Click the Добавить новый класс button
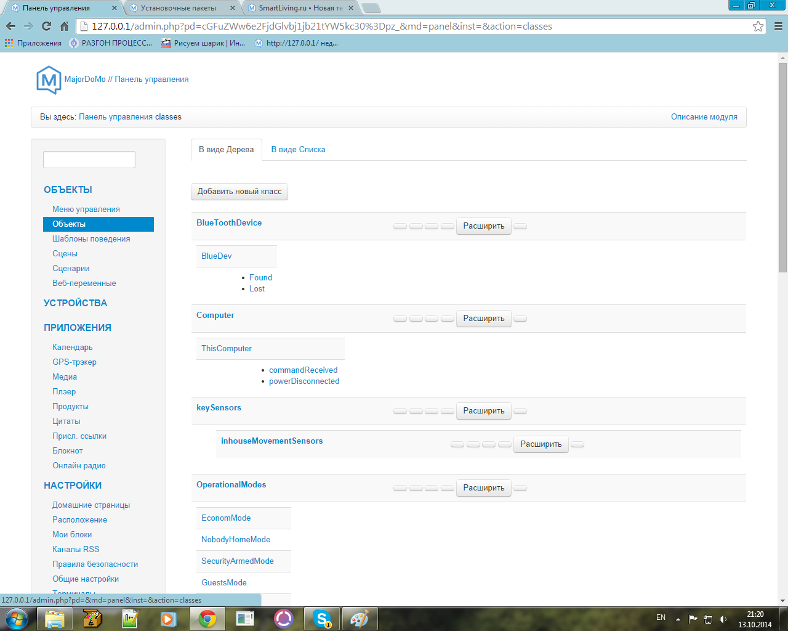The width and height of the screenshot is (788, 631). click(x=239, y=192)
